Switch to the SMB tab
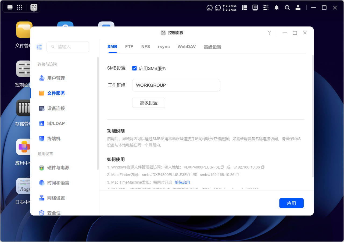This screenshot has width=344, height=242. tap(112, 47)
